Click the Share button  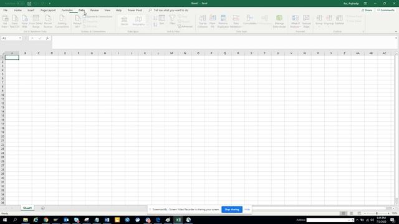tap(367, 10)
